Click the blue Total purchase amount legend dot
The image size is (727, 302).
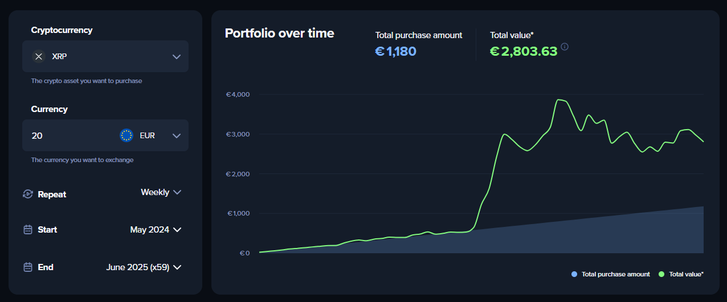[x=574, y=274]
